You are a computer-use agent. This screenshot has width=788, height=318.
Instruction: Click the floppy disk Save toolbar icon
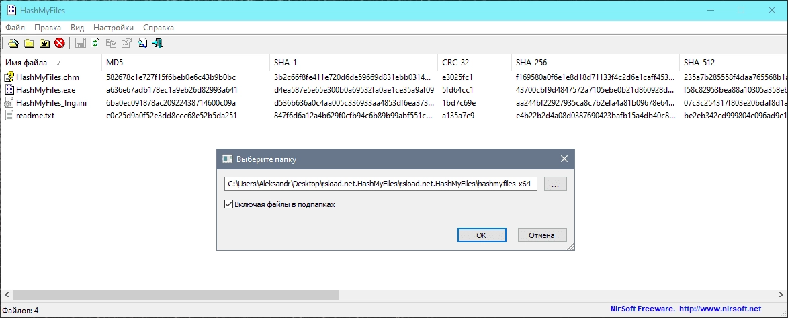pos(80,43)
